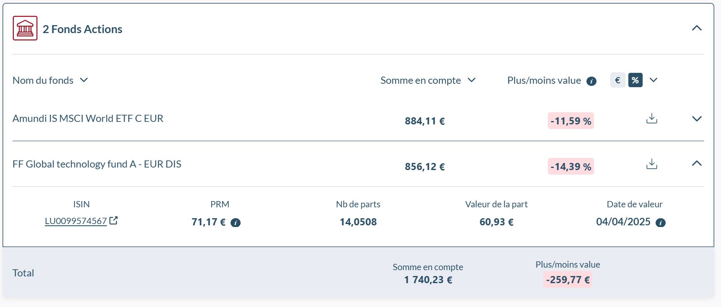Image resolution: width=721 pixels, height=307 pixels.
Task: Download the FF Global technology fund report
Action: (x=651, y=164)
